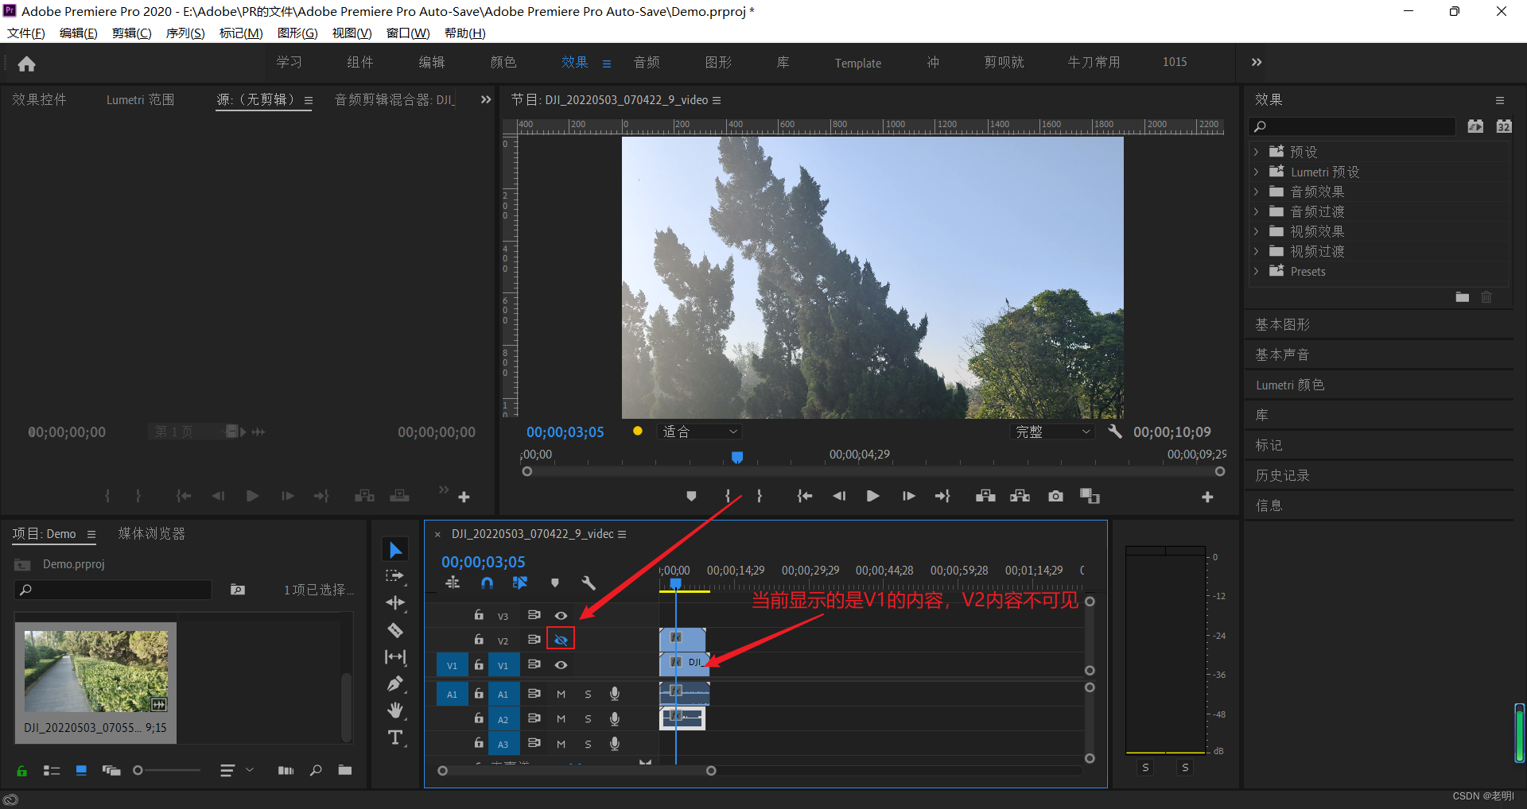Add marker in program monitor

(691, 497)
